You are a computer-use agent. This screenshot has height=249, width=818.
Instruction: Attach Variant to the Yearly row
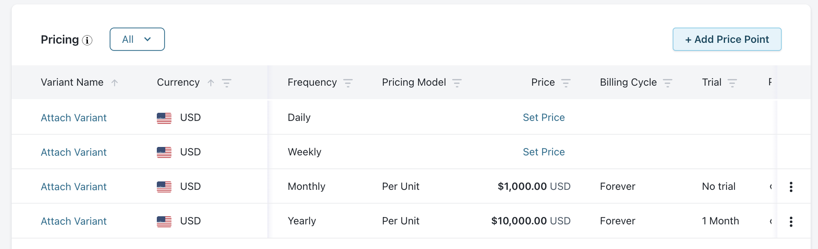pos(74,221)
